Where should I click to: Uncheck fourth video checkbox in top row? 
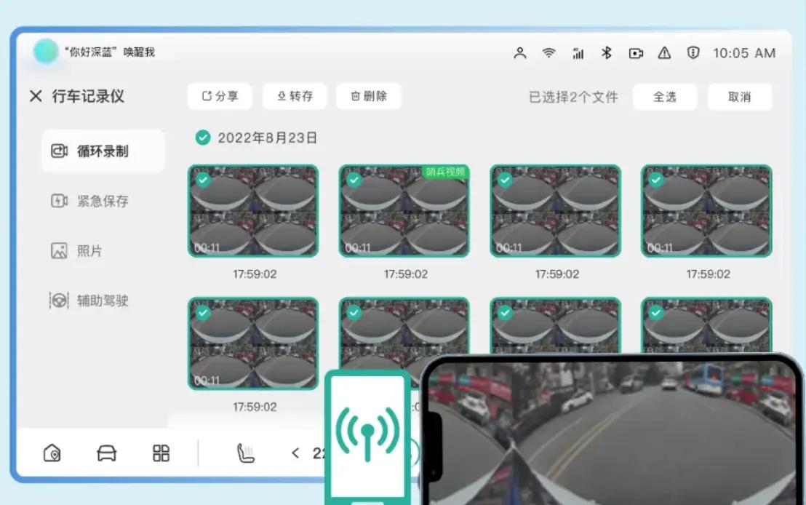tap(656, 180)
